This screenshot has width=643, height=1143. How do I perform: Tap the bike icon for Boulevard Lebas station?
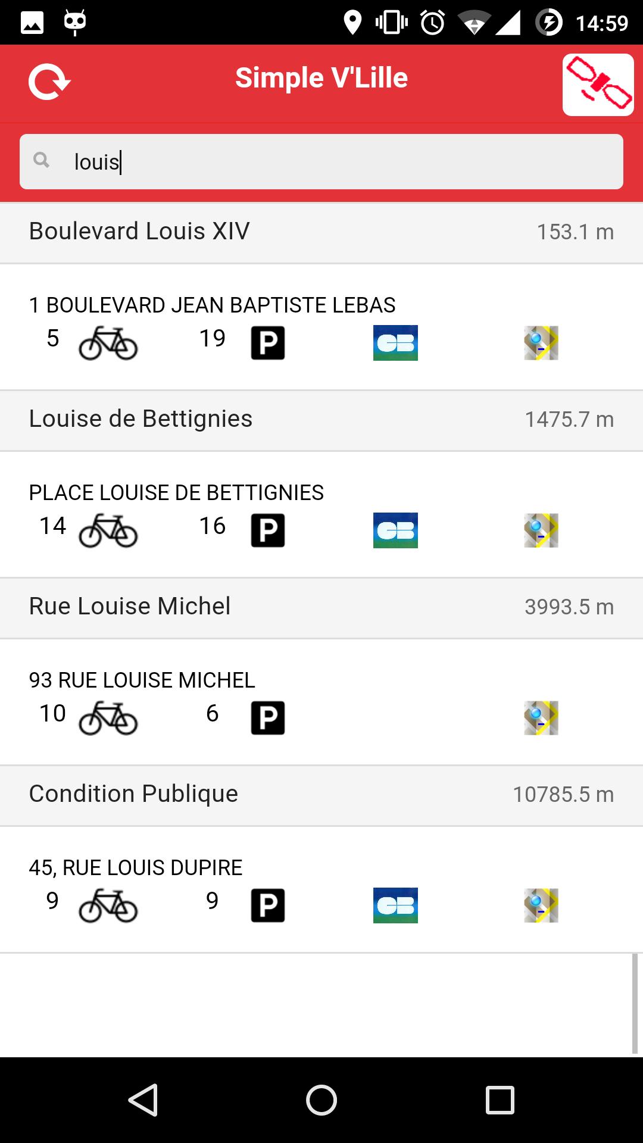[108, 343]
